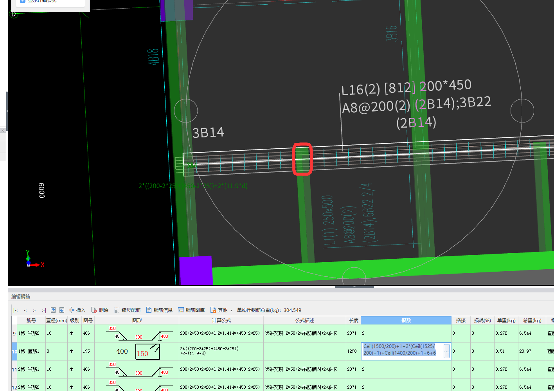Go to previous rebar record
The height and width of the screenshot is (391, 554).
click(25, 310)
